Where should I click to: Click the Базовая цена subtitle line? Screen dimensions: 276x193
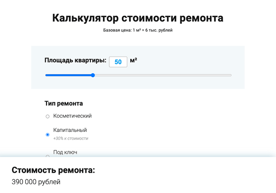pos(138,30)
